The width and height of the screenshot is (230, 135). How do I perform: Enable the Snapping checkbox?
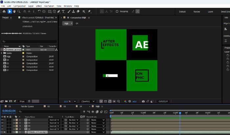pos(117,11)
